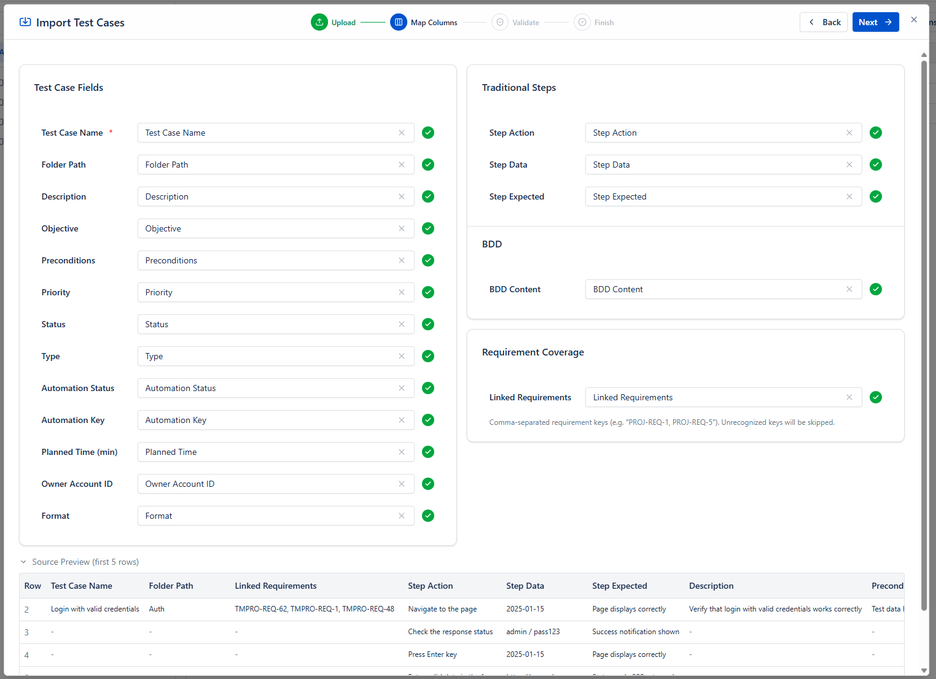Click the green check beside Description
This screenshot has width=936, height=679.
(x=428, y=196)
